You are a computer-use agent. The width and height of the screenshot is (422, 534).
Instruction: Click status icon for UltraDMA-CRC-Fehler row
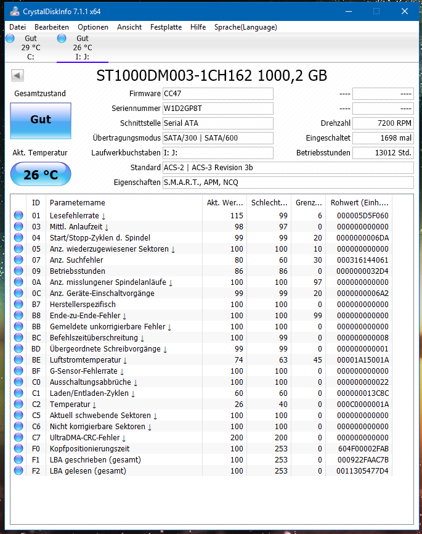pyautogui.click(x=18, y=437)
